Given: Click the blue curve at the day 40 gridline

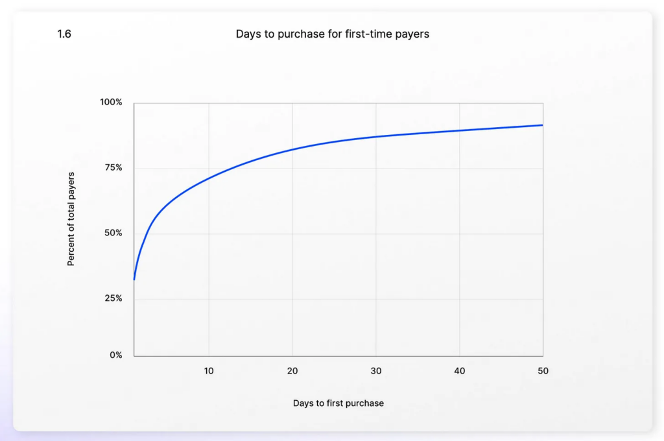Looking at the screenshot, I should [460, 130].
